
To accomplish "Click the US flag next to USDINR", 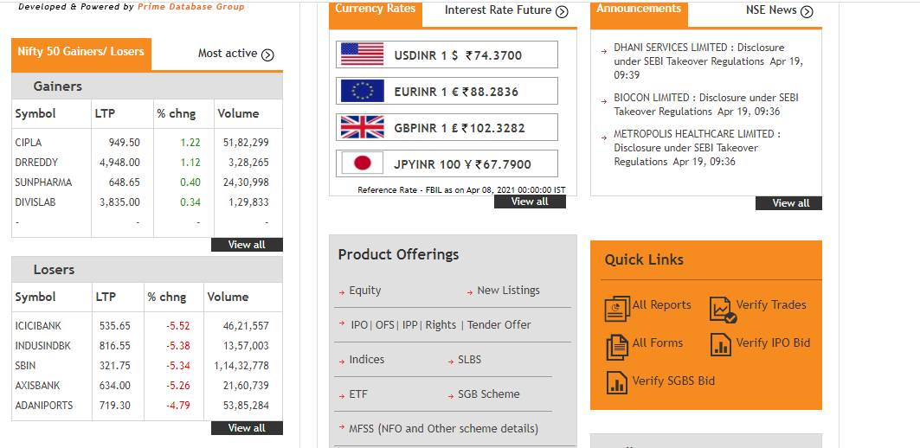I will 362,54.
